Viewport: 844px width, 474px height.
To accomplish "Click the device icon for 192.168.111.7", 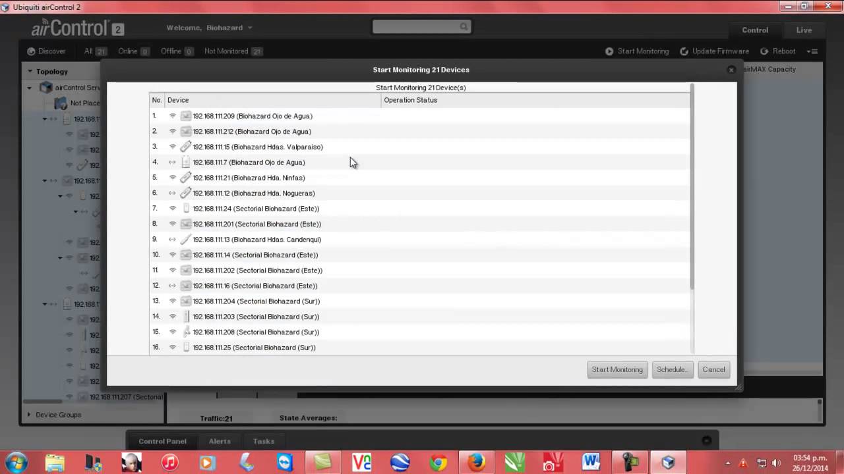I will click(186, 162).
